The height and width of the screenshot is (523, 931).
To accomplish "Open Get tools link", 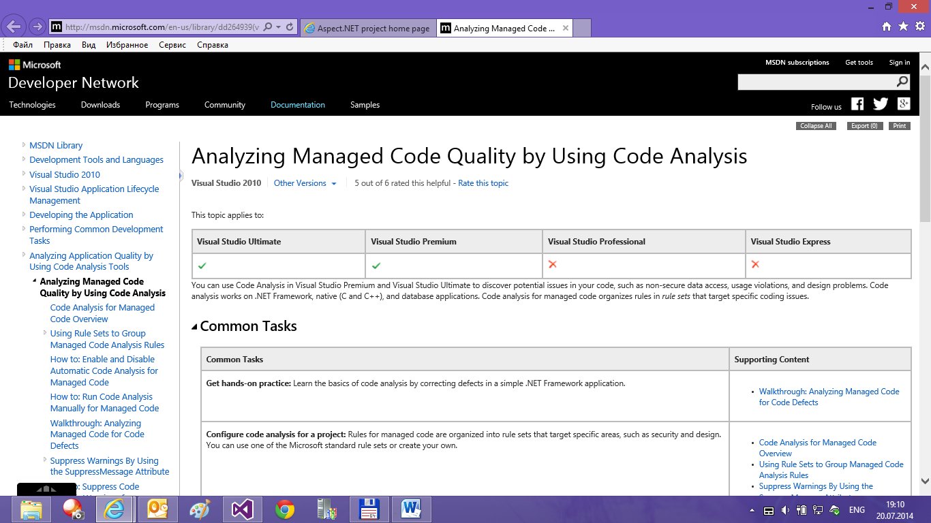I will point(859,63).
